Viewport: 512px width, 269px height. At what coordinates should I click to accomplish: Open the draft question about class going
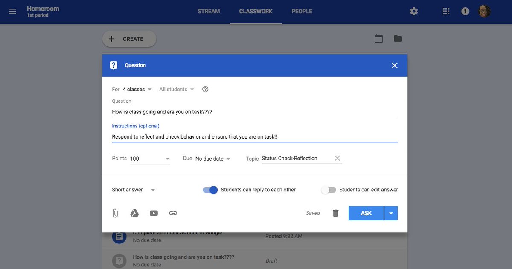(183, 257)
